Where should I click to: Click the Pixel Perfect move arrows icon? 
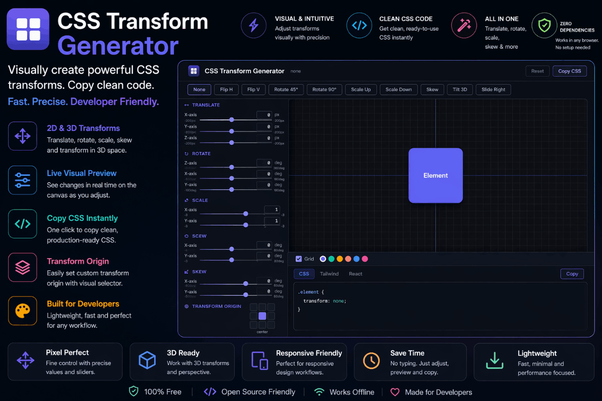(x=26, y=360)
